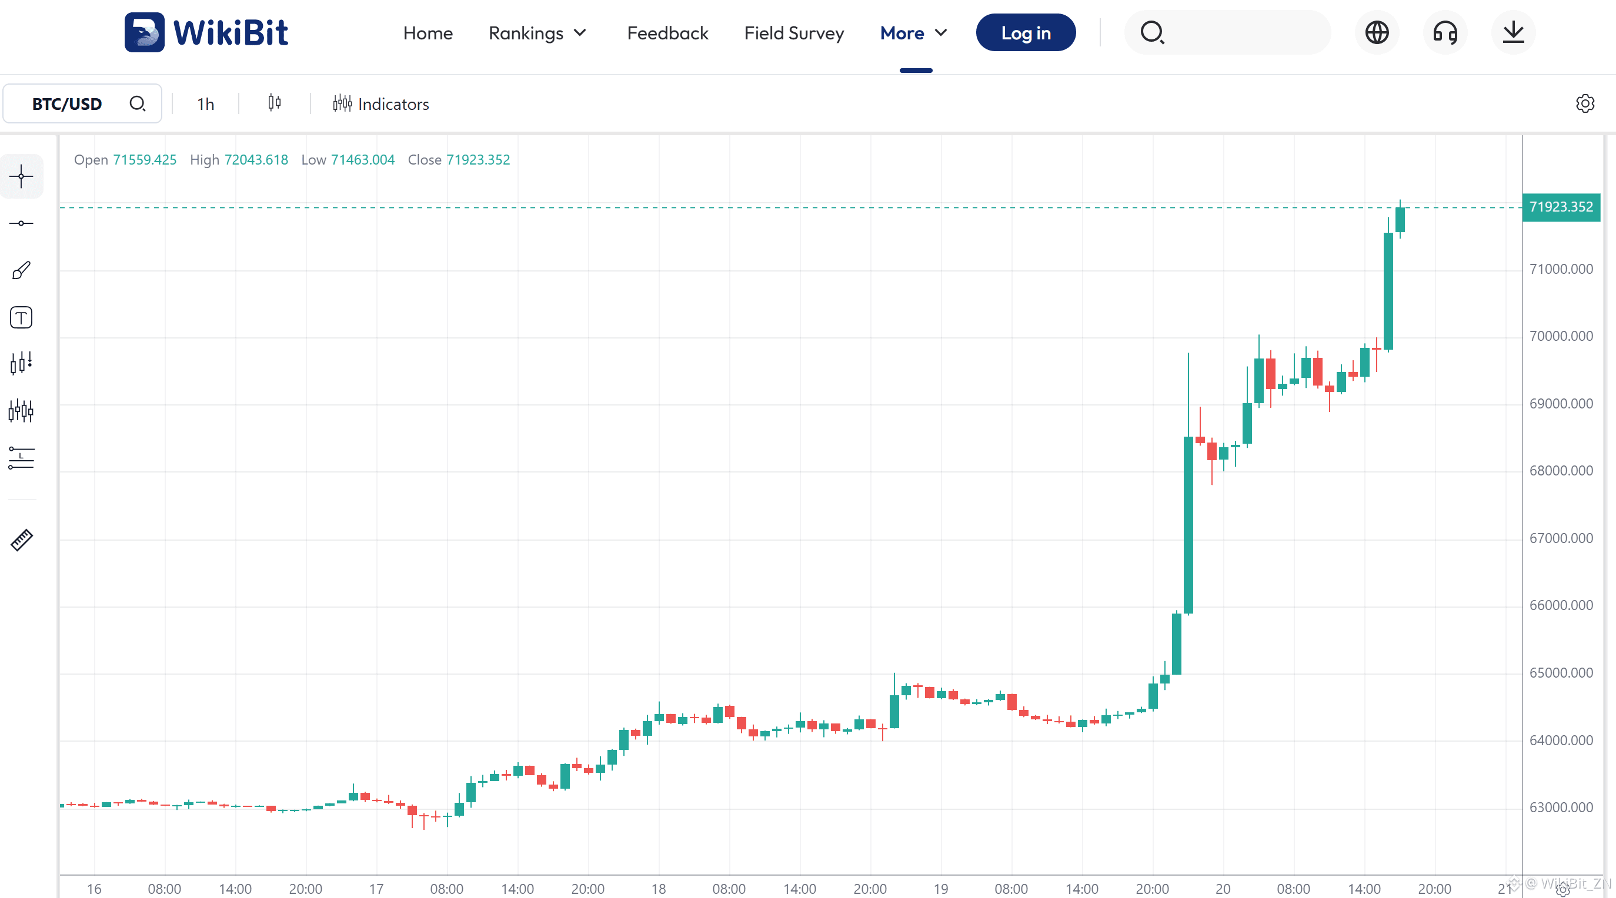
Task: Open chart settings gear at top right
Action: pos(1585,103)
